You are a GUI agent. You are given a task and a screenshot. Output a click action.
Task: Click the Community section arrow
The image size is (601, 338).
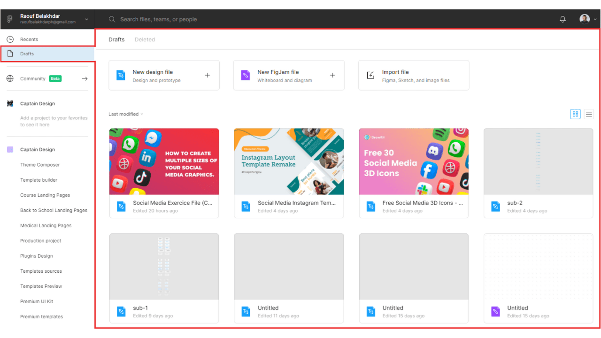pos(85,78)
